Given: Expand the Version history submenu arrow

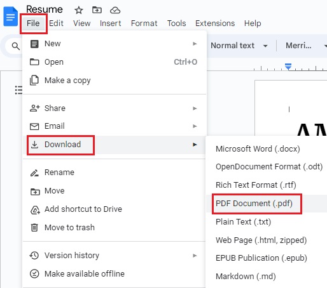Looking at the screenshot, I should 195,256.
